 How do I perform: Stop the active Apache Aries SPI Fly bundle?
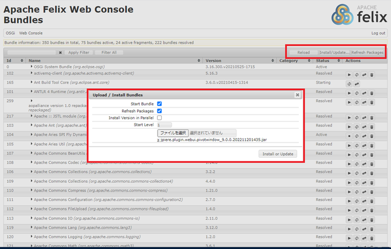(x=349, y=136)
